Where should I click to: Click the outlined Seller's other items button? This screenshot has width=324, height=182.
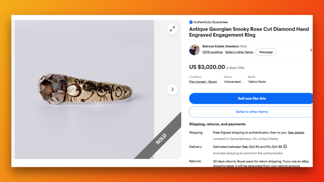251,112
